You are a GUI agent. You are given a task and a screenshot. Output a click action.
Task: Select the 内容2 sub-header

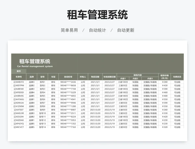(135, 79)
